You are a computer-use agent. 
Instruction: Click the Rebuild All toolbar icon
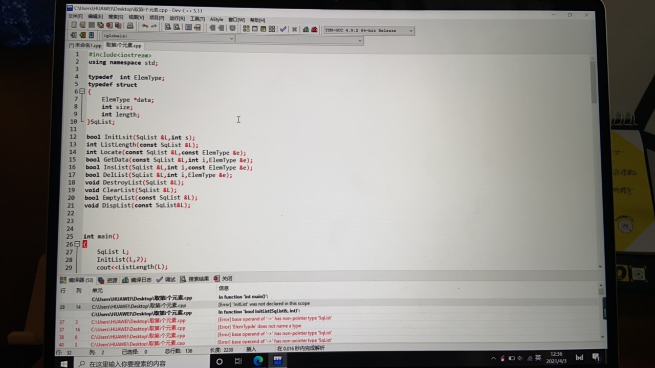tap(272, 29)
